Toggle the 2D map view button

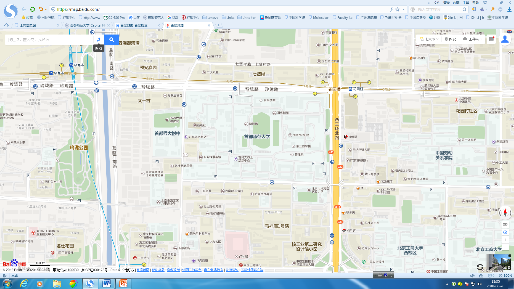click(505, 224)
